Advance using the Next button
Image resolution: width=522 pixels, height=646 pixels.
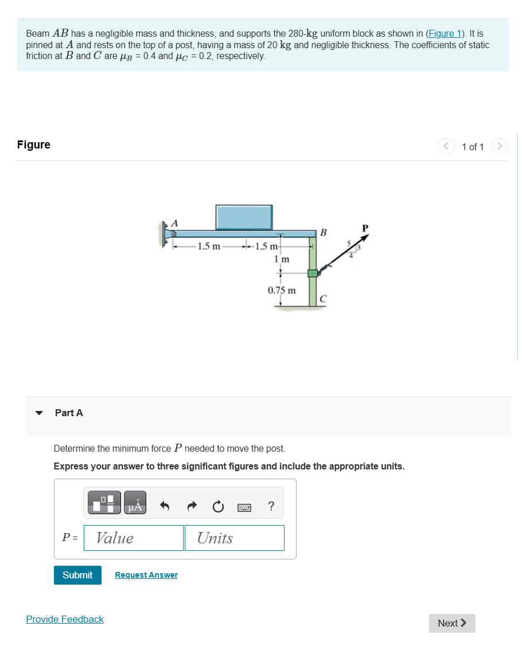click(452, 623)
